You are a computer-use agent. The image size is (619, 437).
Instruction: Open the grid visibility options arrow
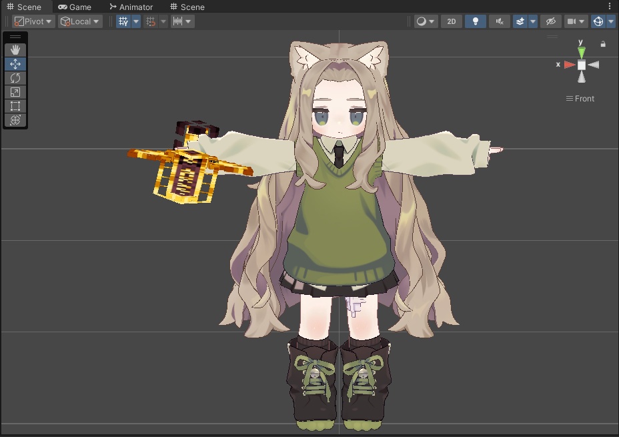pyautogui.click(x=136, y=21)
